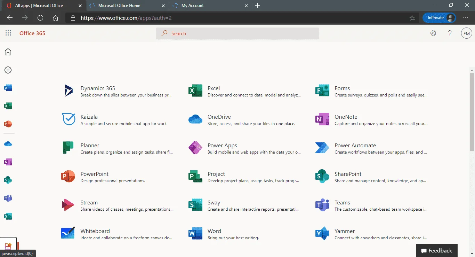Launch the Sway app from the grid

(x=195, y=205)
